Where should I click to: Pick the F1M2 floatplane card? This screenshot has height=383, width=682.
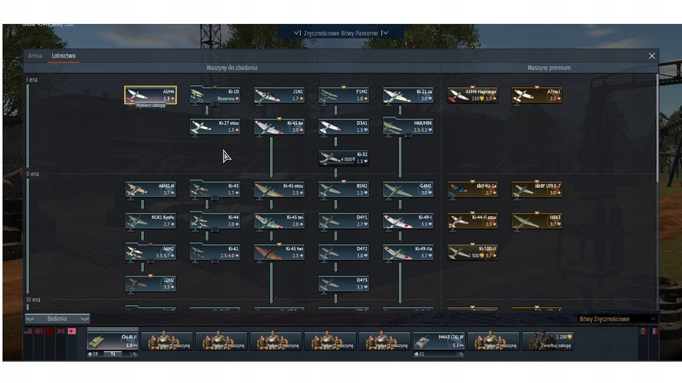point(344,94)
